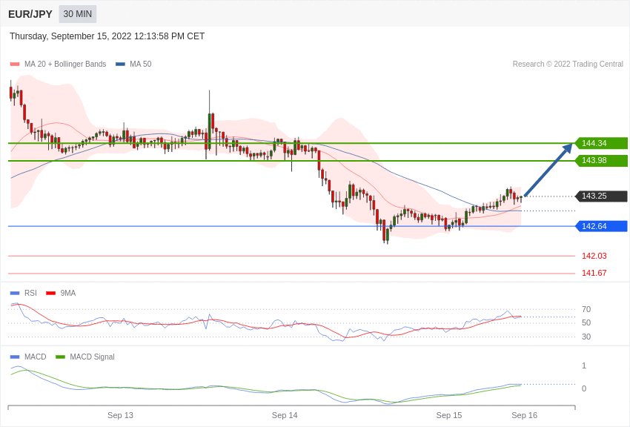The height and width of the screenshot is (427, 630).
Task: Click the RSI 70 axis value
Action: click(x=586, y=309)
